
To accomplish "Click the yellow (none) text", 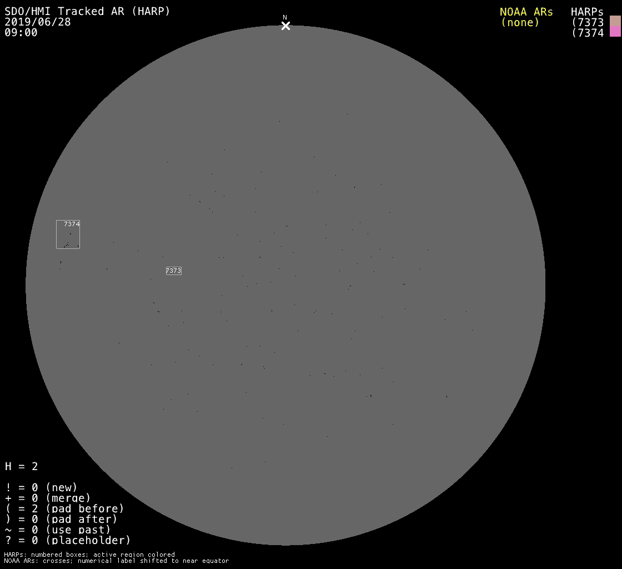I will click(x=520, y=22).
